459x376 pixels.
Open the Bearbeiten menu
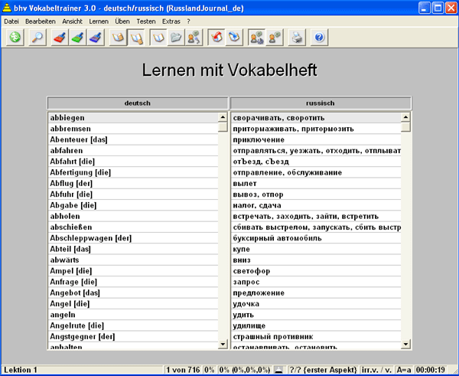click(41, 21)
